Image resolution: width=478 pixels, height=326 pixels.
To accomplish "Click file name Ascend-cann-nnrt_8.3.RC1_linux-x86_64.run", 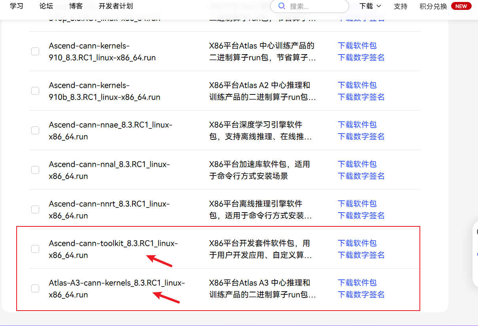I will point(110,209).
